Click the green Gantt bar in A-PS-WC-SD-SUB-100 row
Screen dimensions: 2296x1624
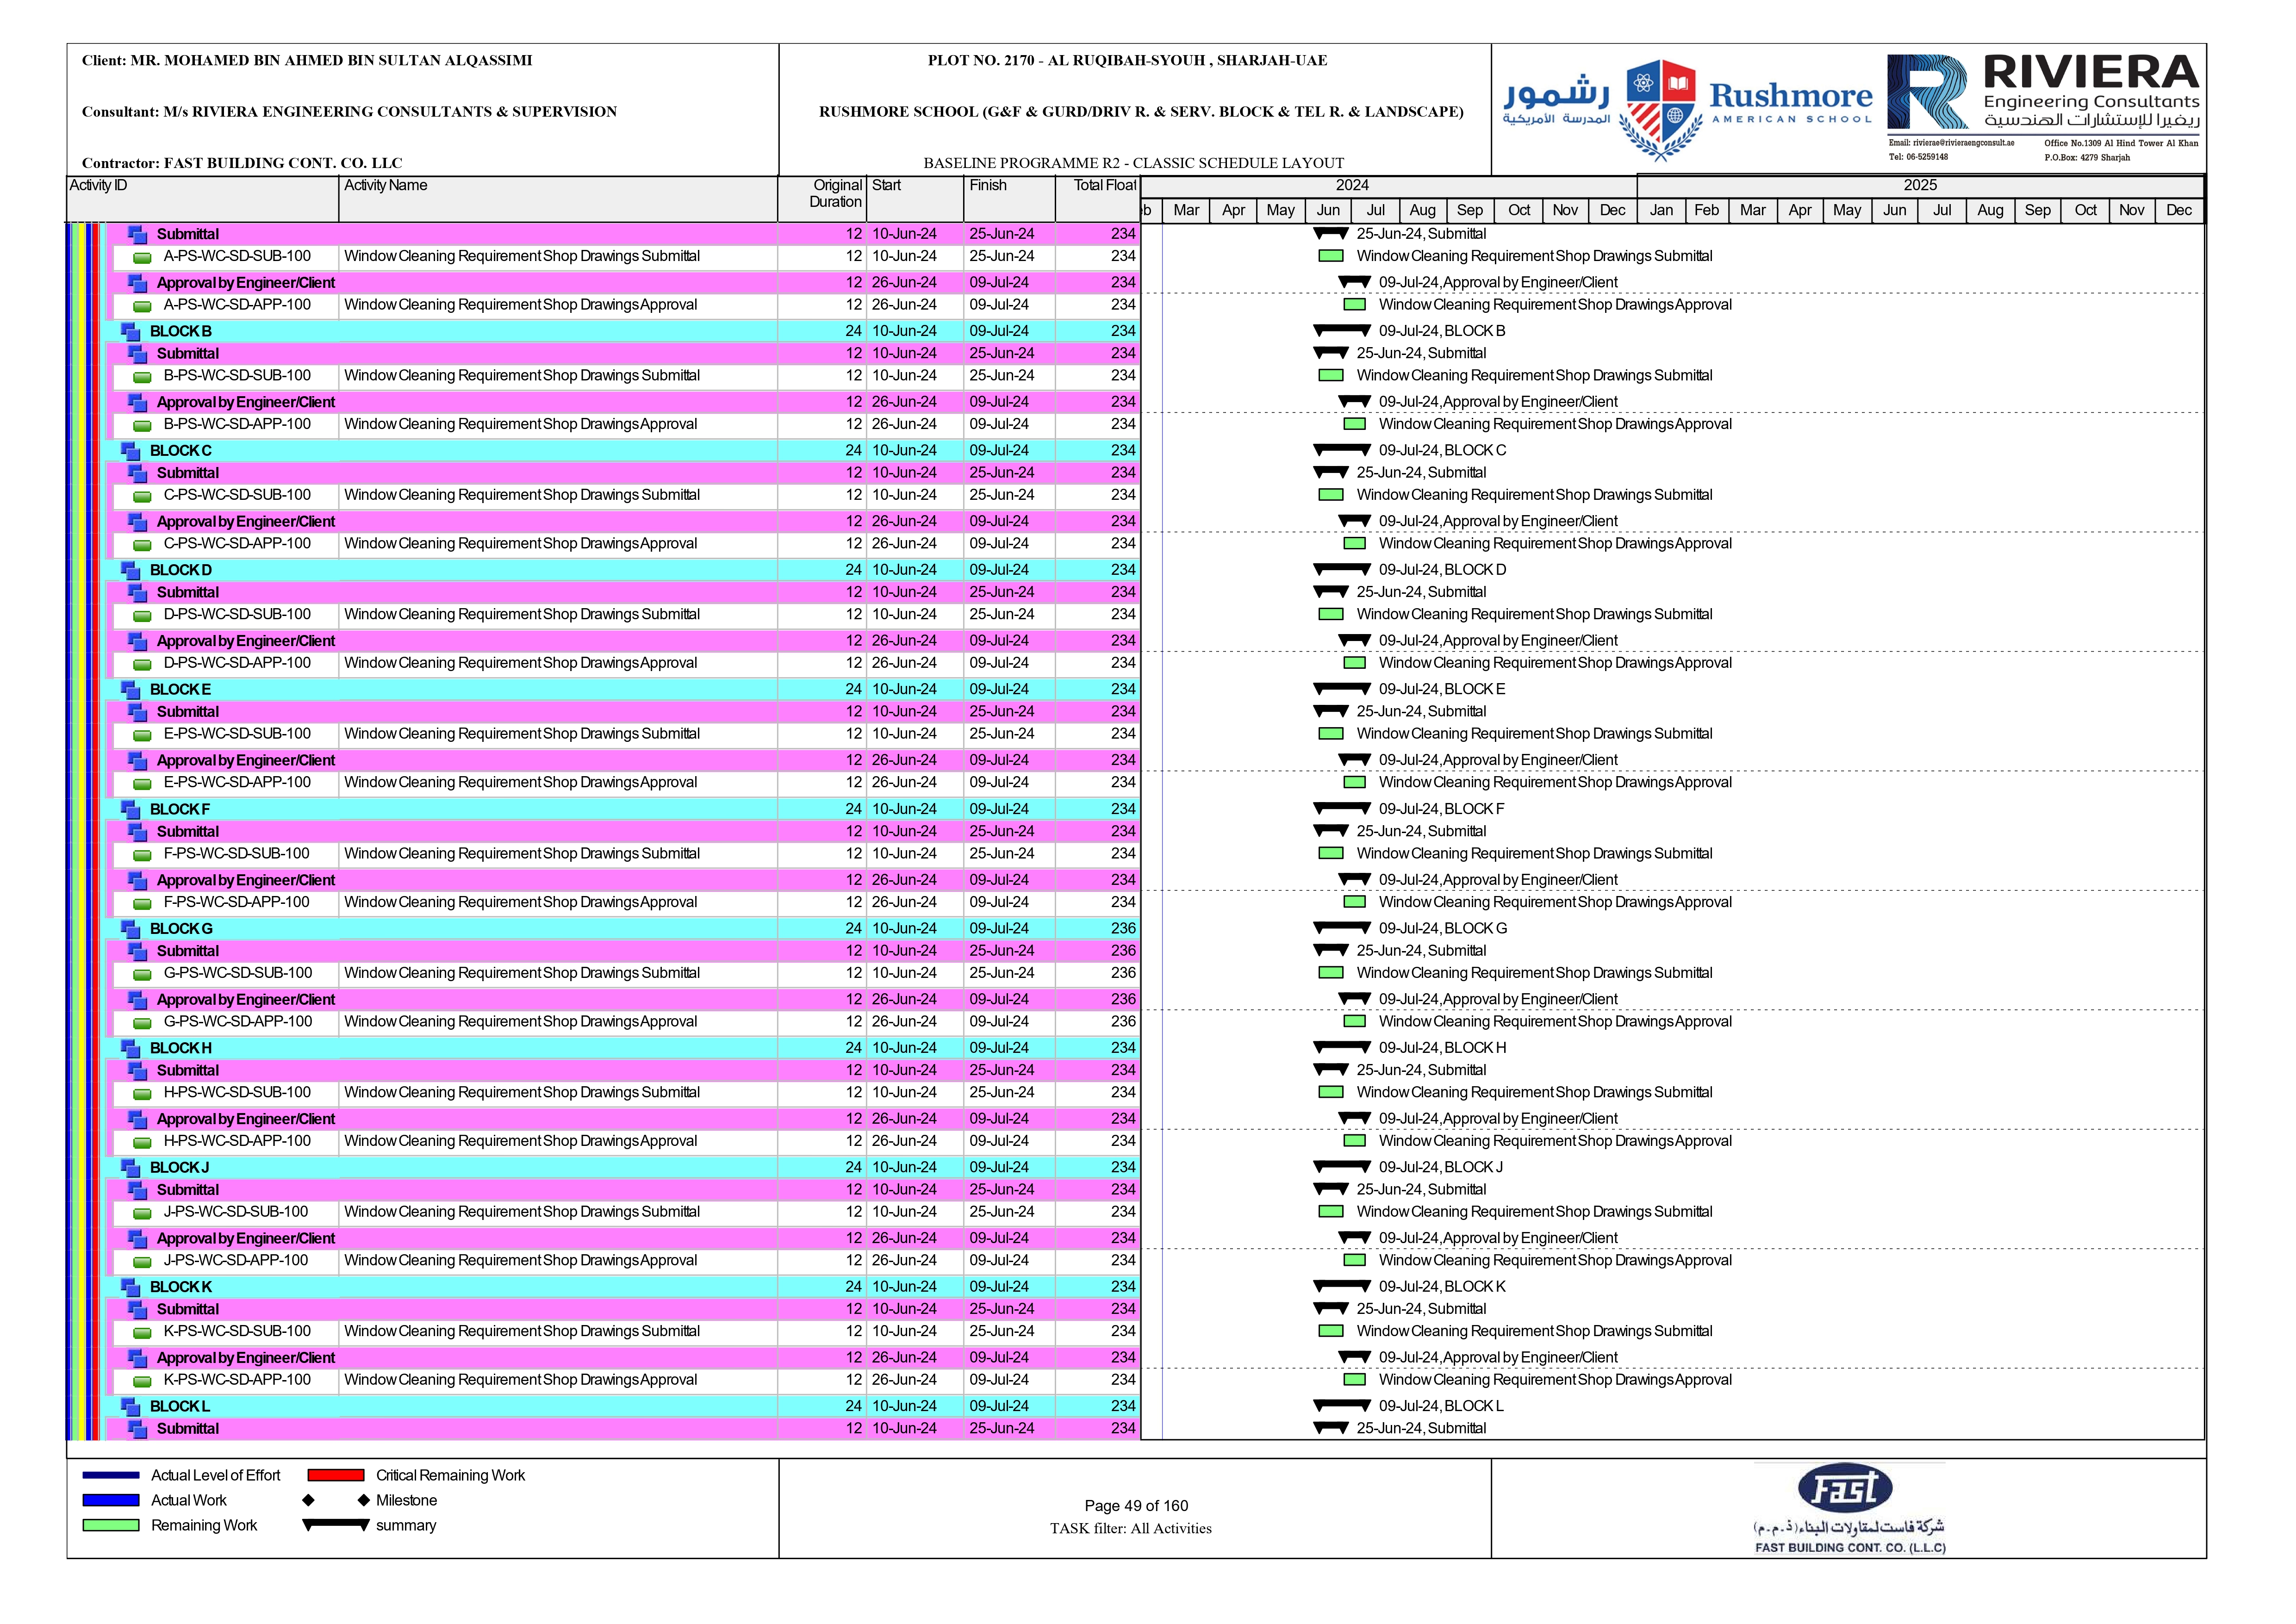click(1331, 257)
